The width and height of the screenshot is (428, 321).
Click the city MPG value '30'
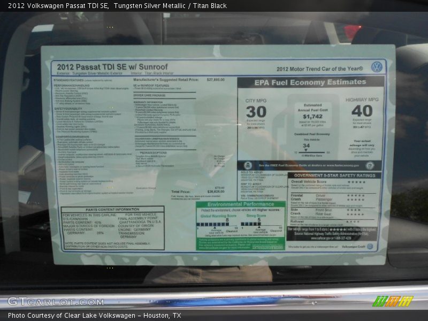256,112
